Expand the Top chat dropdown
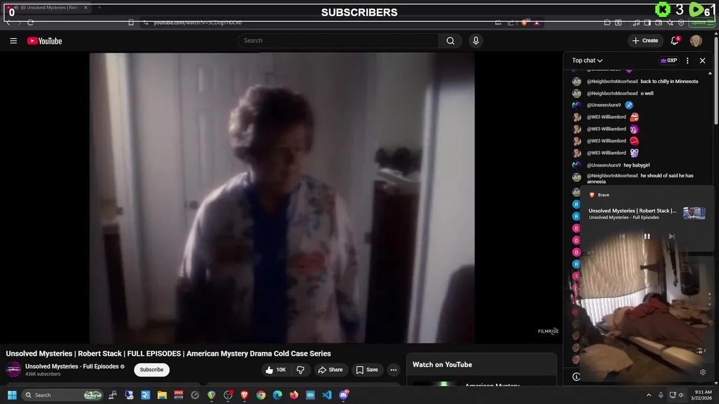The image size is (719, 404). click(x=588, y=61)
